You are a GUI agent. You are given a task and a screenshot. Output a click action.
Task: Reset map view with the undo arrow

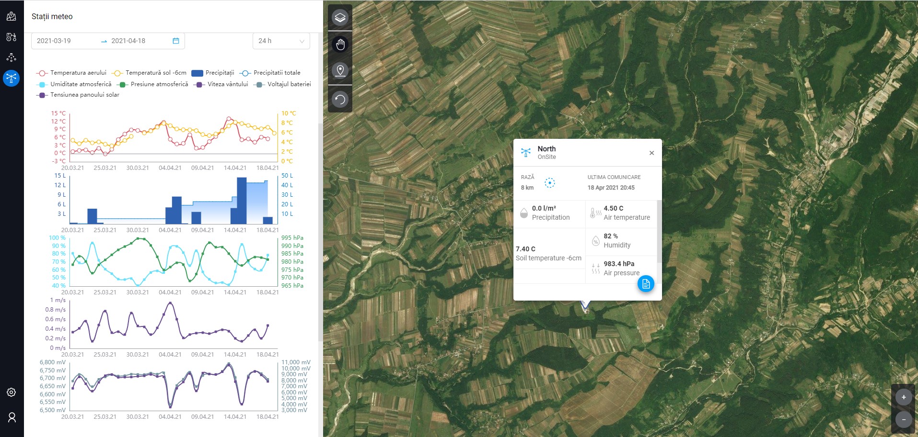pyautogui.click(x=340, y=100)
